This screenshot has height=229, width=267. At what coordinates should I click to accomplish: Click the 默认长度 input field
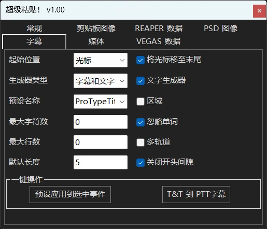(x=101, y=162)
